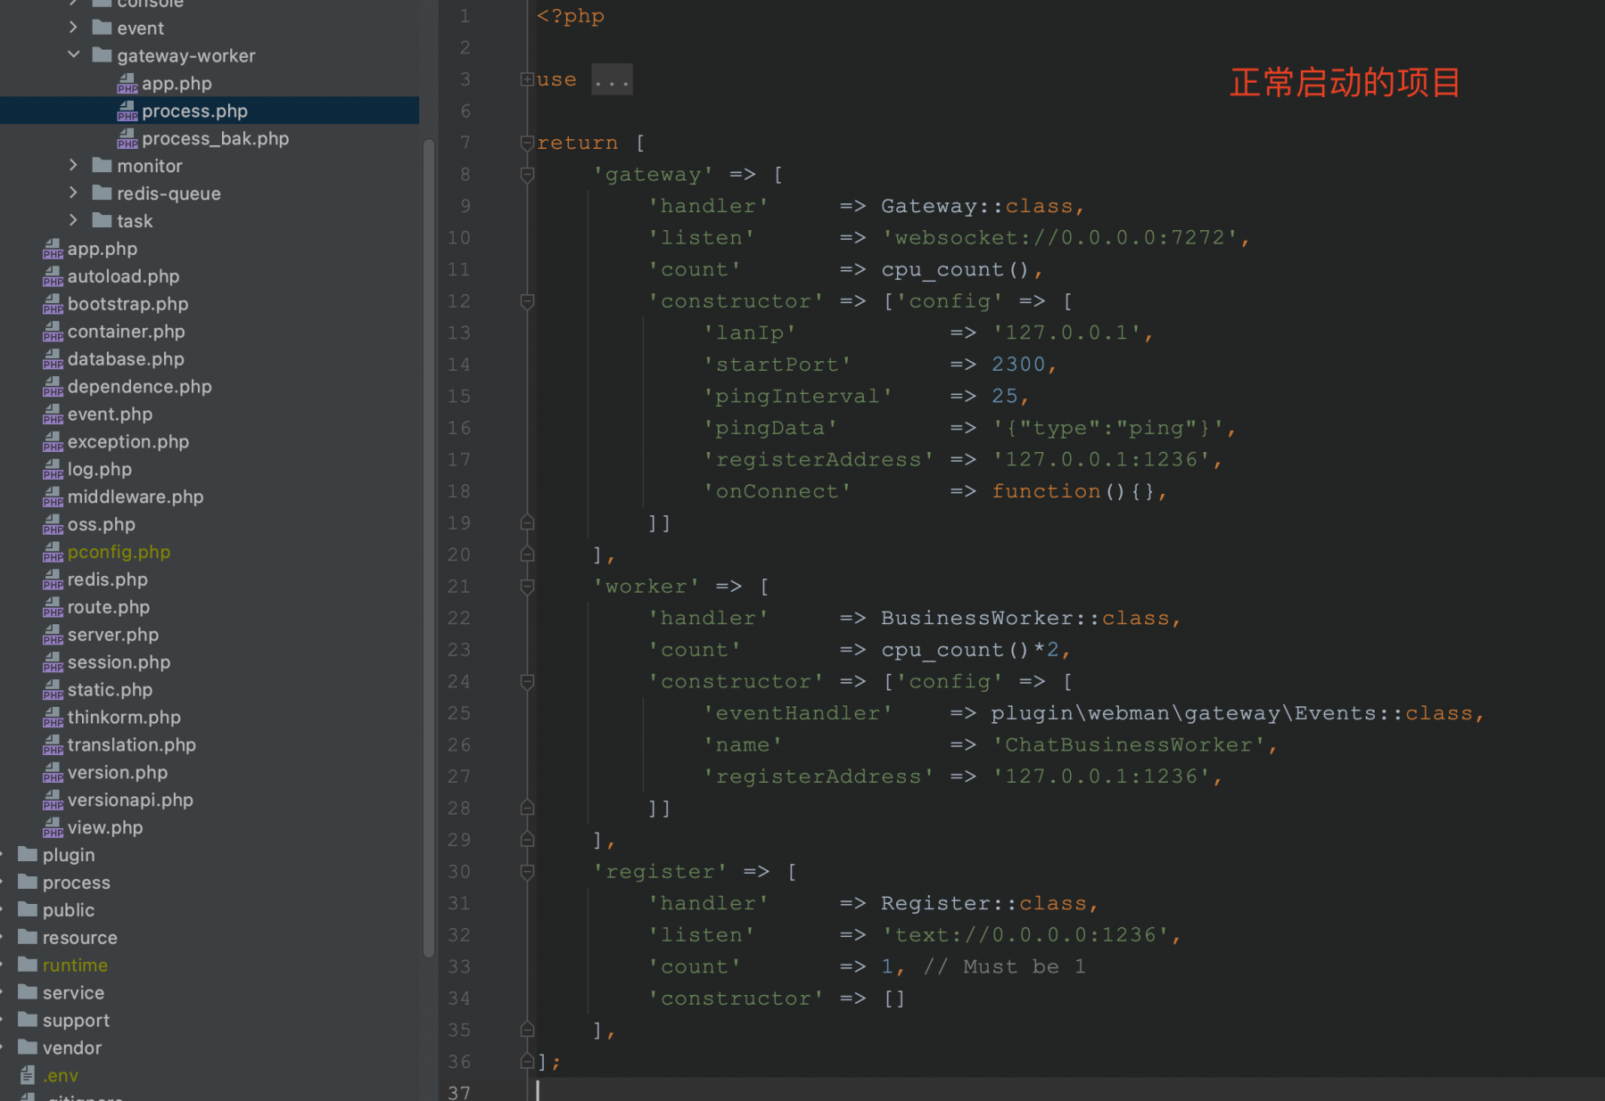Screen dimensions: 1605x1101
Task: Select the resource folder in tree
Action: pyautogui.click(x=80, y=938)
